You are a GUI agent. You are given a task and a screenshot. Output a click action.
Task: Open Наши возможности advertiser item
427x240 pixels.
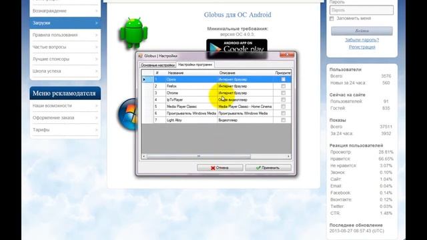pos(65,105)
